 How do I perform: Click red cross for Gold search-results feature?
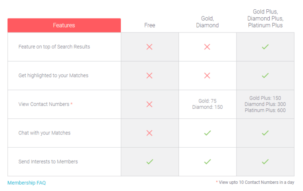click(x=207, y=47)
